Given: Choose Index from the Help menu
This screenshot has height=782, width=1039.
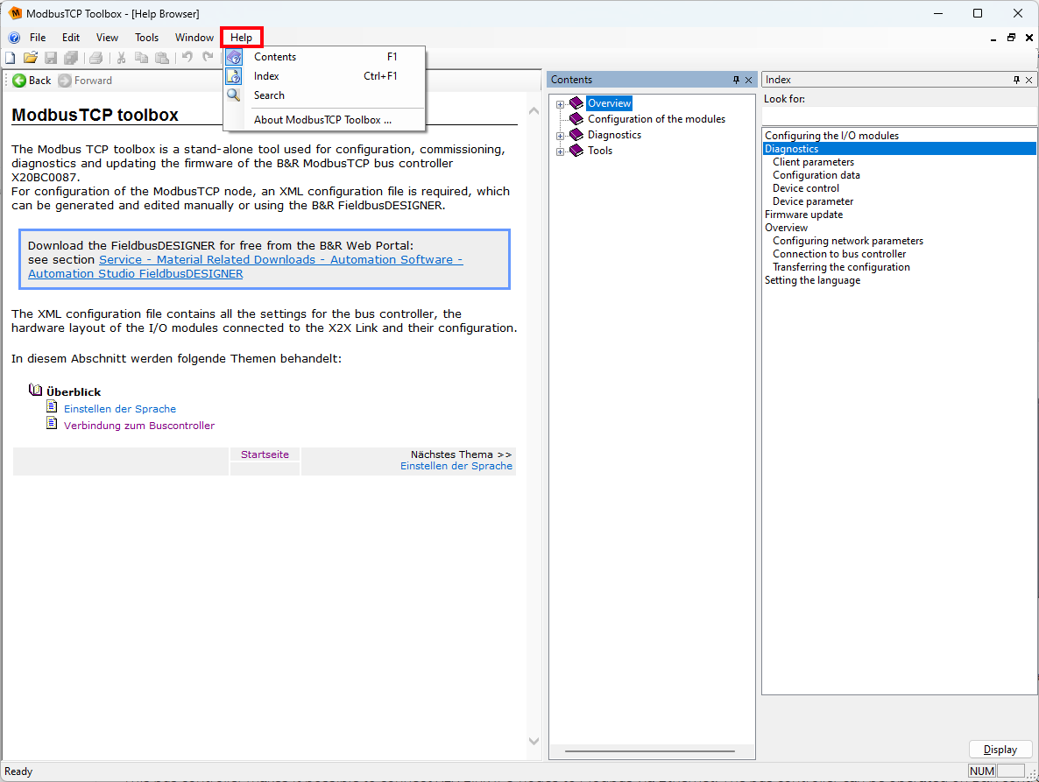Looking at the screenshot, I should (x=324, y=76).
